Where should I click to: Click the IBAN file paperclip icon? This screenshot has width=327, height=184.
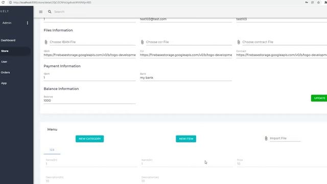(x=46, y=42)
